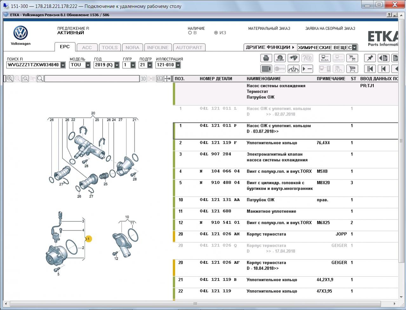406x310 pixels.
Task: Click the binoculars search icon
Action: coord(293,58)
